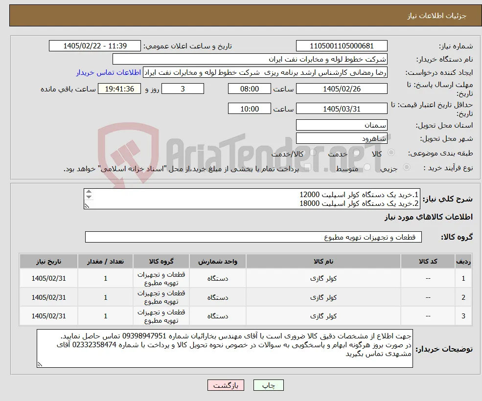Click the price validity date 1405/03/31
Image resolution: width=482 pixels, height=401 pixels.
click(342, 109)
